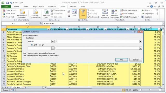Select row 20 header
Viewport: 166px width, 93px height.
point(4,79)
